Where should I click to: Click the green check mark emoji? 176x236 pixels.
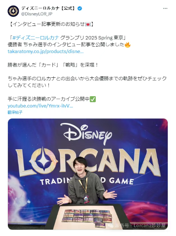[x=93, y=99]
